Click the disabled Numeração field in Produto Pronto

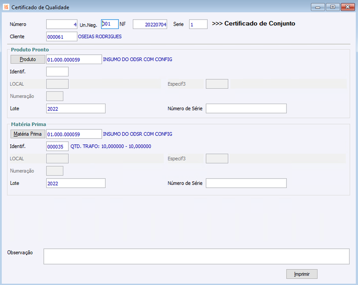[55, 96]
